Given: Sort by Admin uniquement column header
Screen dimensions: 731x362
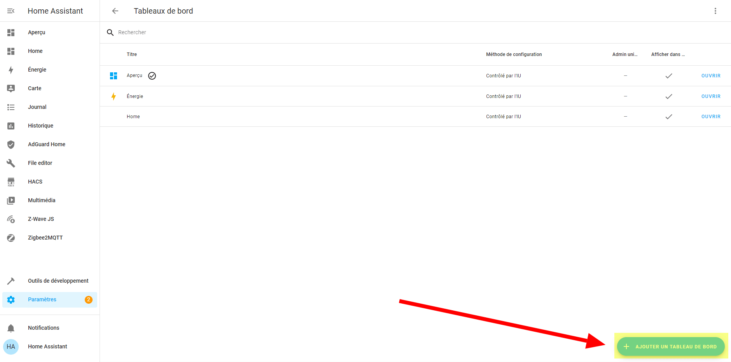Looking at the screenshot, I should (625, 54).
